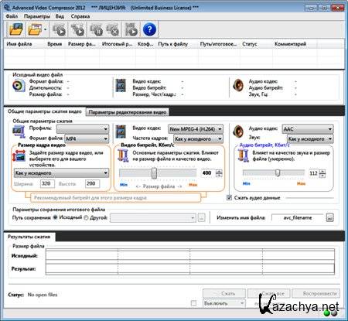
Task: Open the Справка menu
Action: click(80, 16)
